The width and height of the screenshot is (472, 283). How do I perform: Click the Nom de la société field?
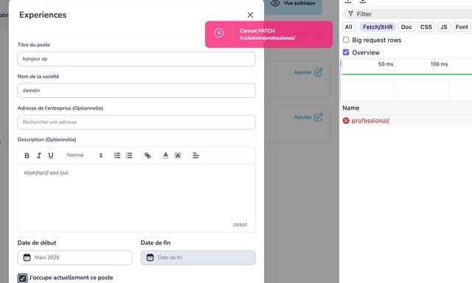tap(136, 91)
